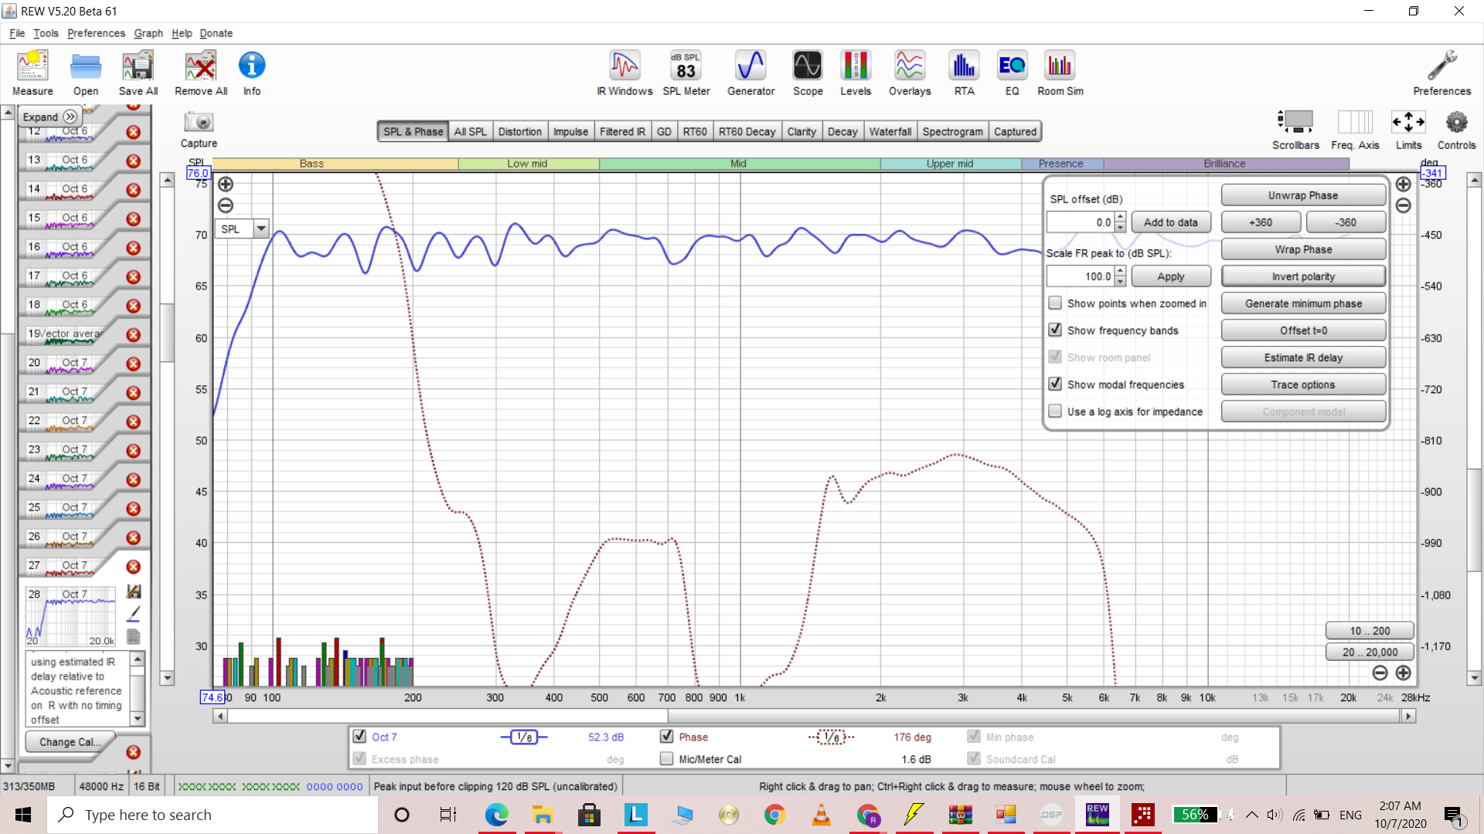The height and width of the screenshot is (834, 1484).
Task: Open File Explorer from taskbar
Action: (543, 815)
